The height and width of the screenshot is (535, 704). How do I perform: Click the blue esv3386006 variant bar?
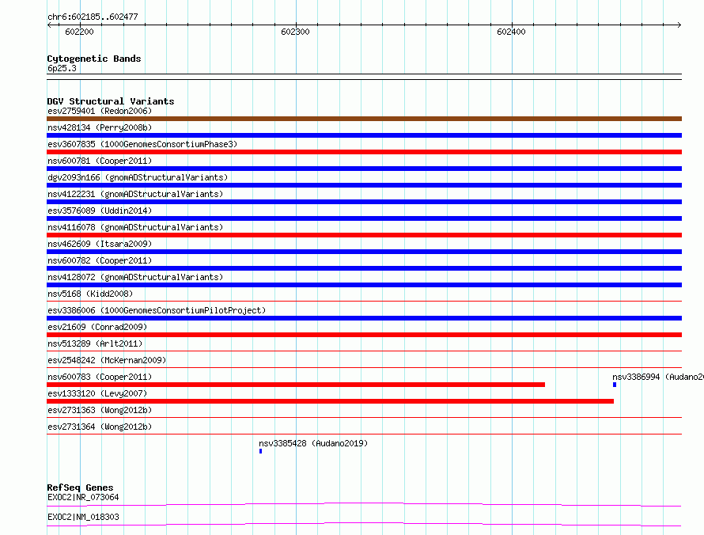(364, 318)
